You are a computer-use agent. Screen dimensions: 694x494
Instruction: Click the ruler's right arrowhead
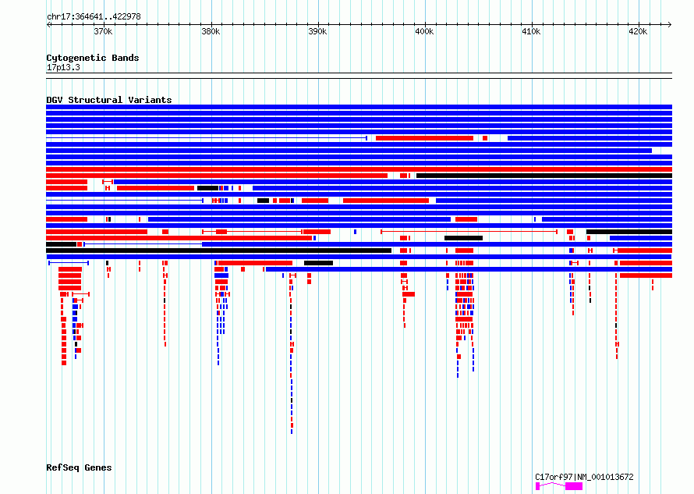click(669, 24)
